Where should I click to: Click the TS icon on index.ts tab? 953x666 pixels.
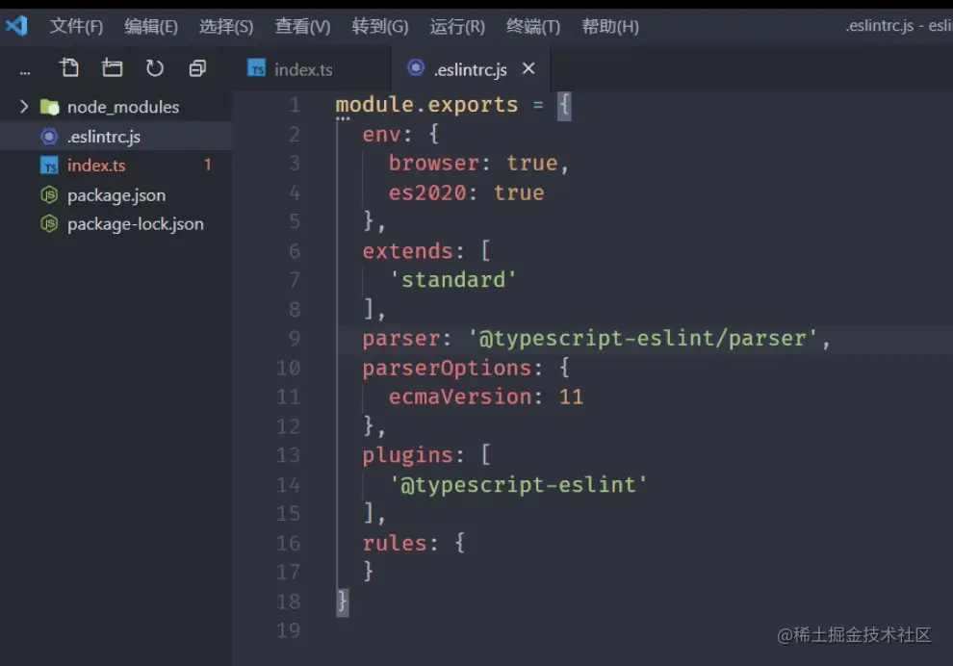point(256,68)
